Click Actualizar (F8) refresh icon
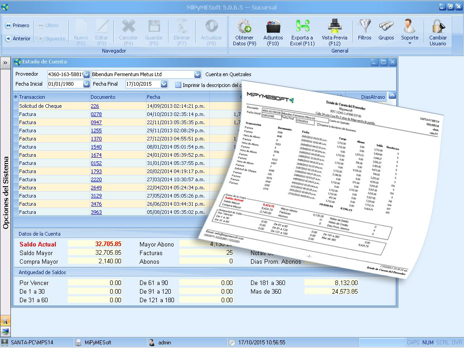 click(x=211, y=26)
